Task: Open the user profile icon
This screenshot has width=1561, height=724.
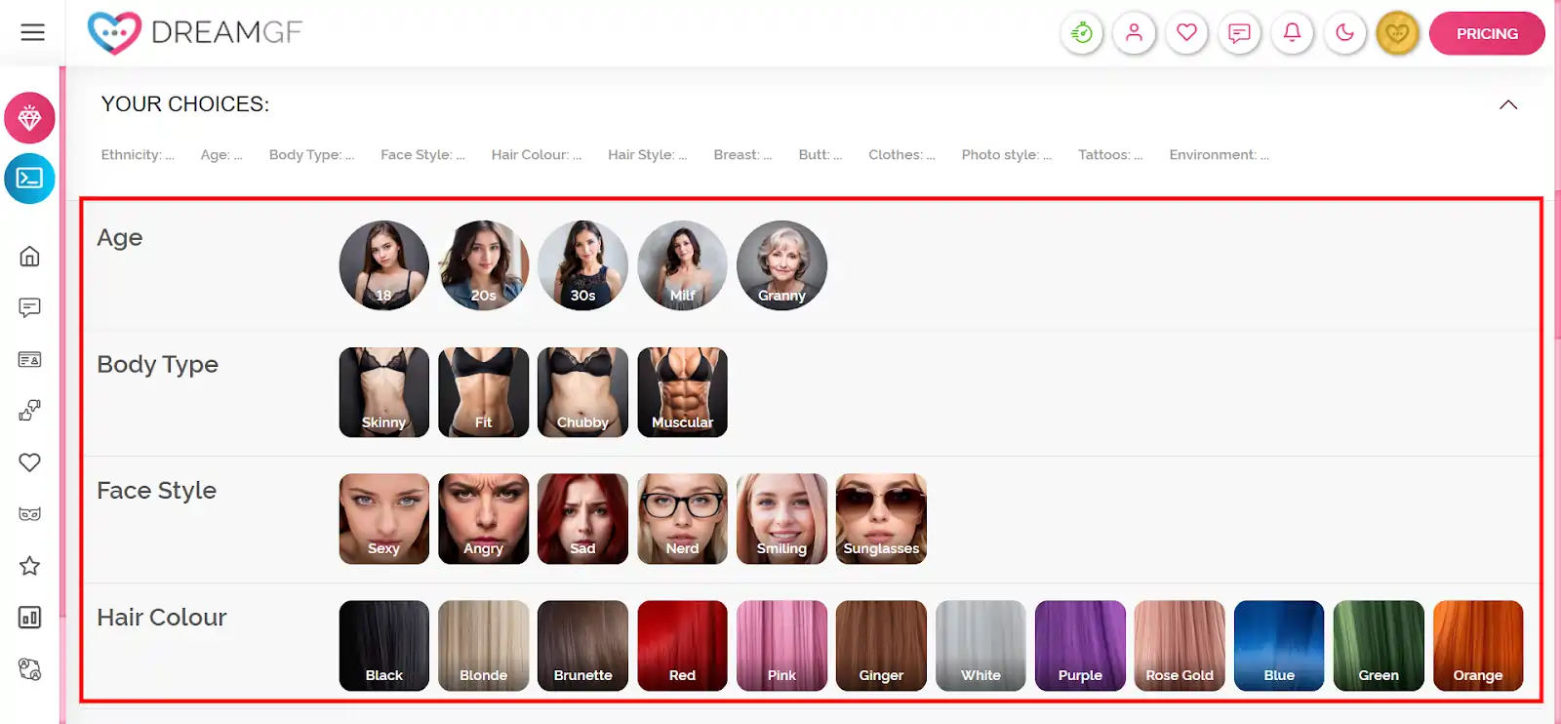Action: point(1135,33)
